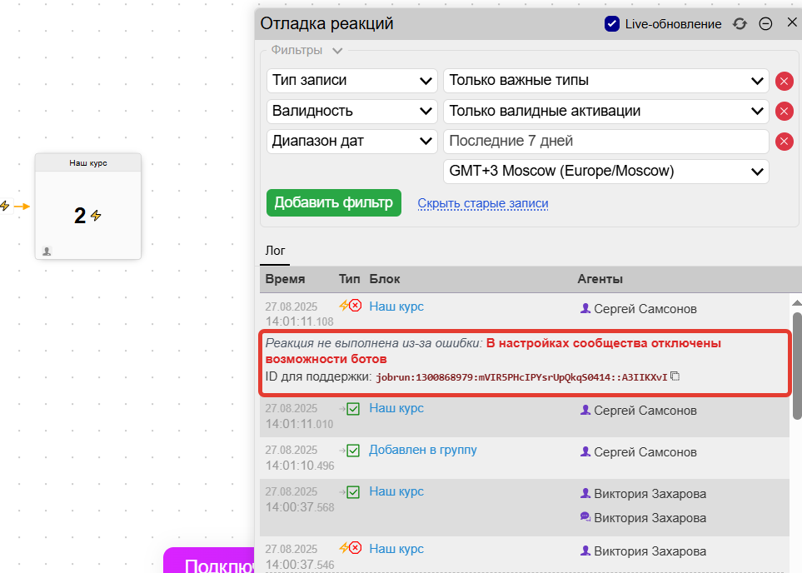Toggle the Live-обновление checkbox
This screenshot has width=802, height=573.
[x=612, y=24]
